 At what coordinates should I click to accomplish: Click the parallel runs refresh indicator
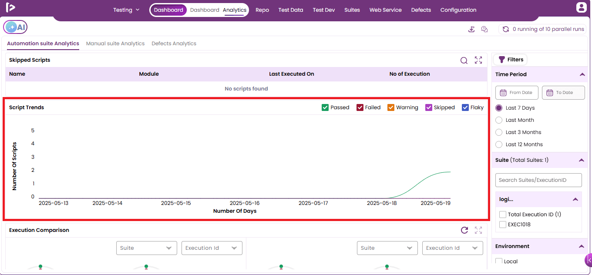[506, 29]
